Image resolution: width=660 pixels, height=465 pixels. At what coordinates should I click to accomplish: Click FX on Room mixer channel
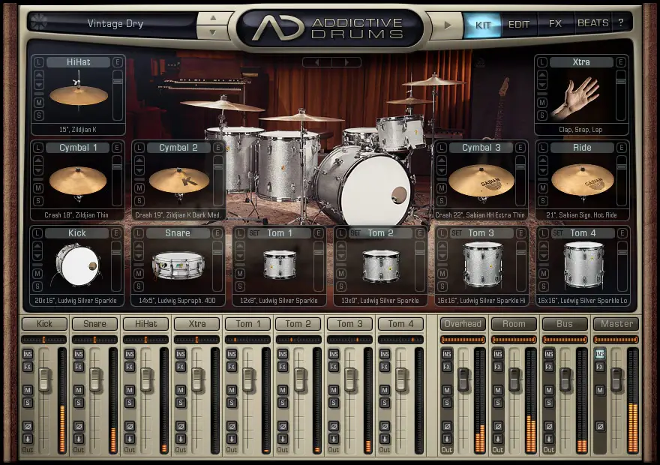498,367
